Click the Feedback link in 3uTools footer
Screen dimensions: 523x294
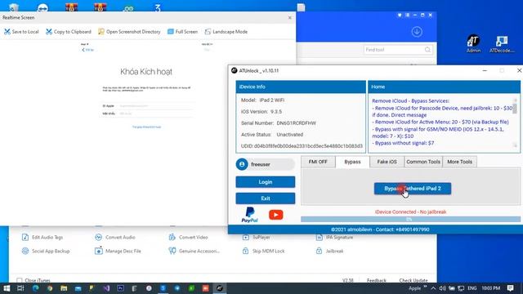click(376, 280)
